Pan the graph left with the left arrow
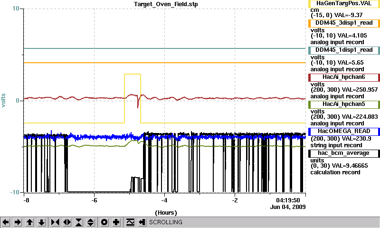The width and height of the screenshot is (380, 228). (6, 222)
